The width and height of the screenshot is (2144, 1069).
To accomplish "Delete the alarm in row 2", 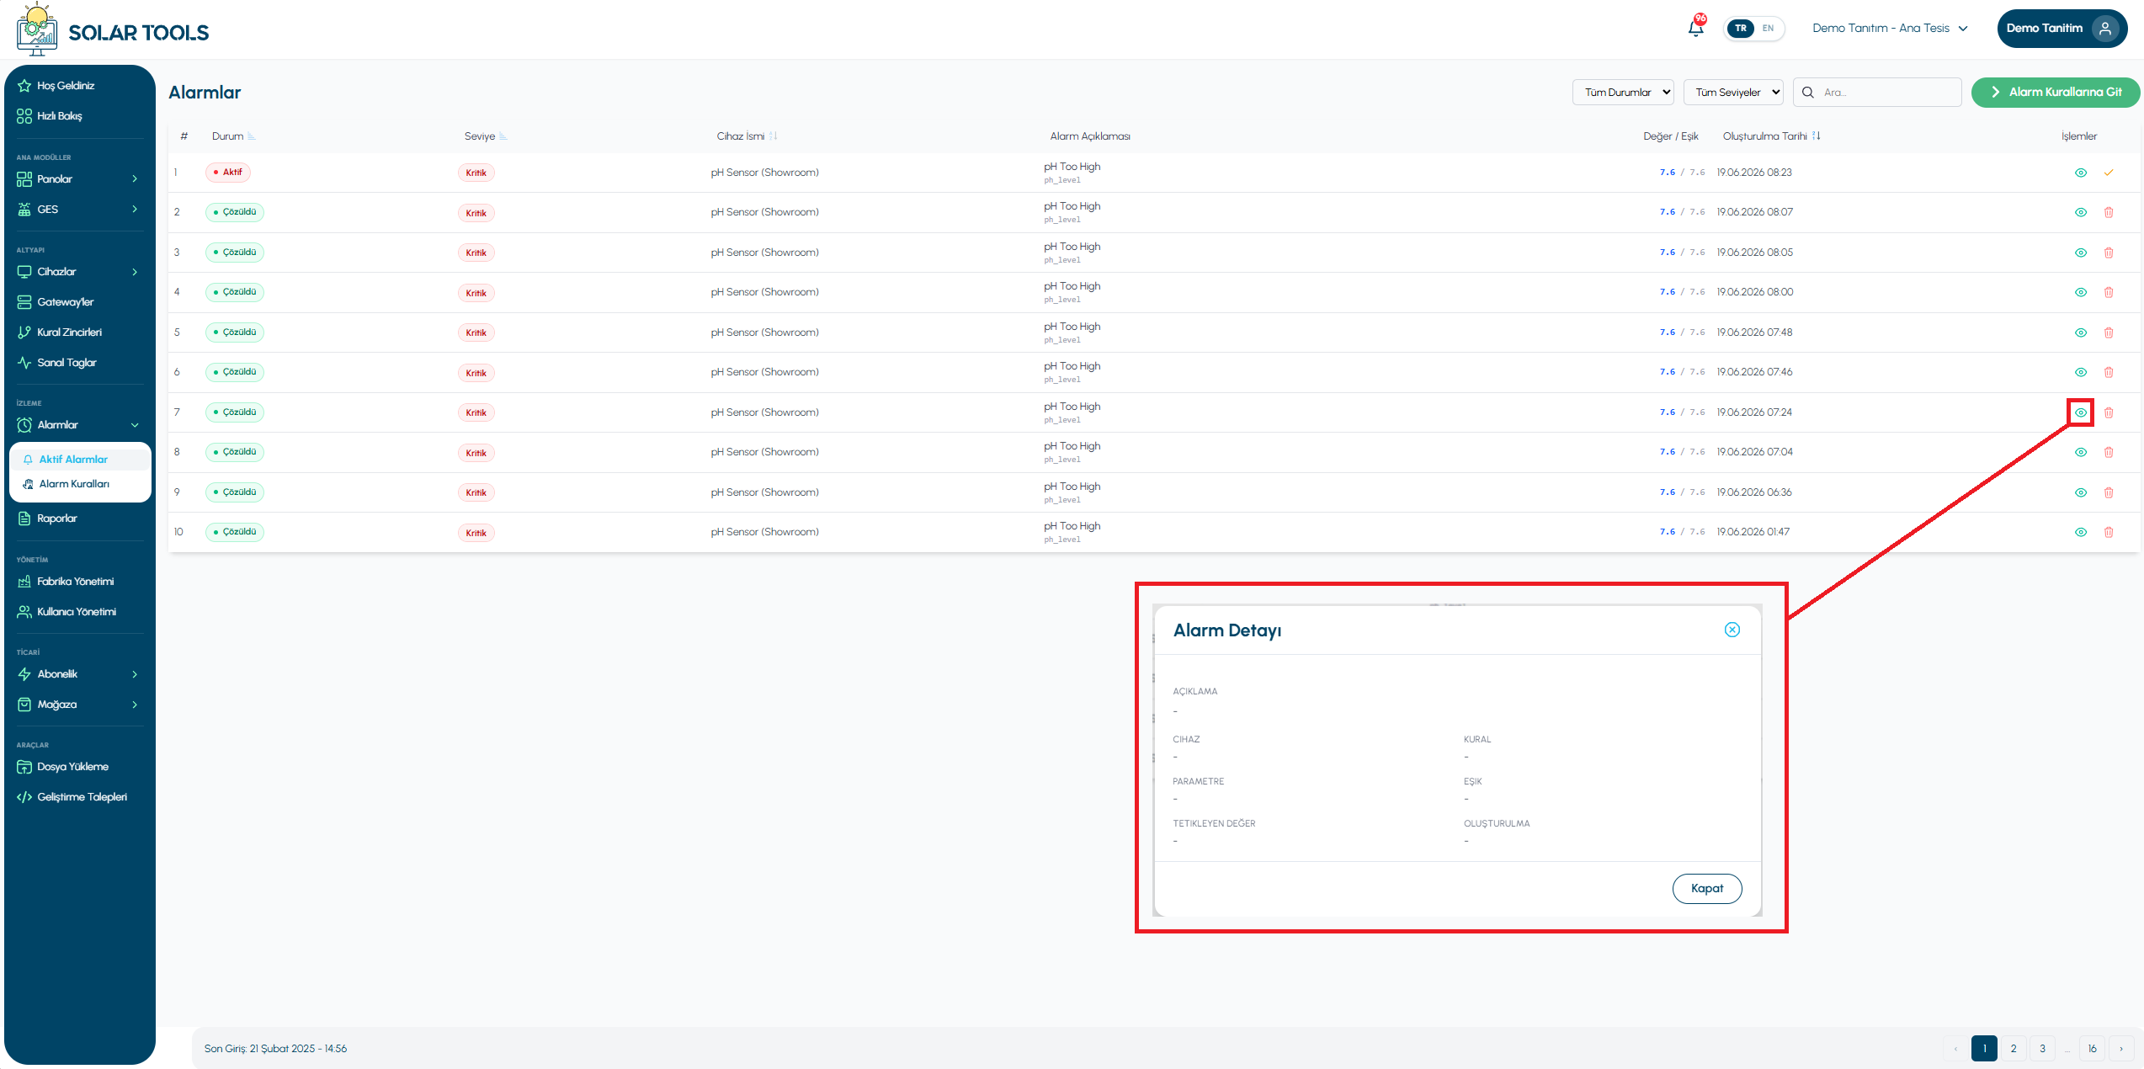I will pyautogui.click(x=2109, y=212).
